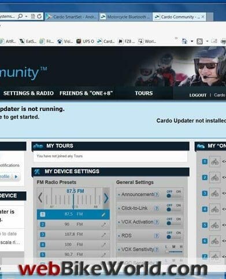Toggle the Announcements OFF/ON switch
The image size is (226, 279).
pos(173,196)
